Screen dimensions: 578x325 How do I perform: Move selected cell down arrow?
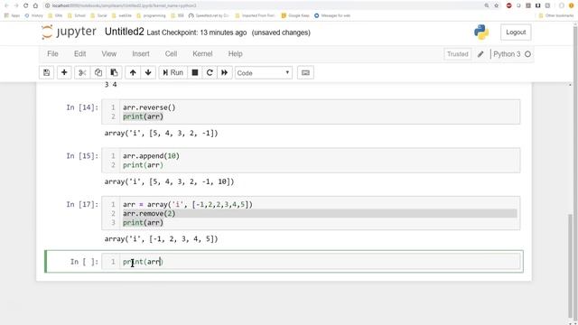tap(148, 72)
